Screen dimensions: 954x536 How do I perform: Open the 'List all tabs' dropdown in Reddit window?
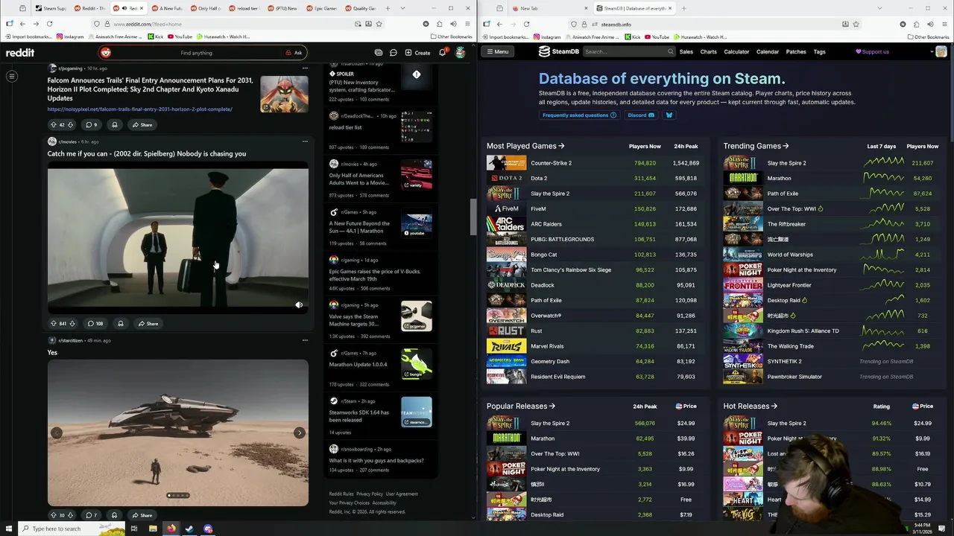coord(402,8)
